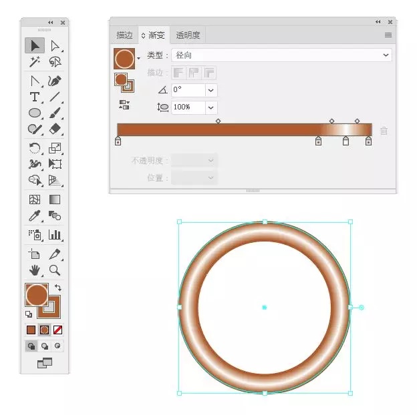Select the Blend tool
This screenshot has width=417, height=415.
coord(55,216)
